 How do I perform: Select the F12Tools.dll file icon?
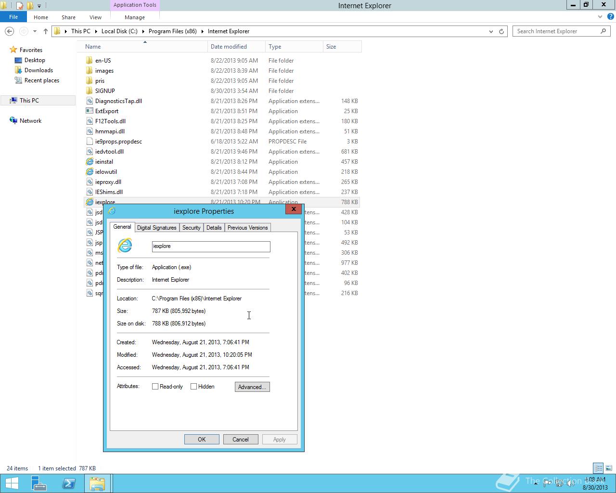coord(89,121)
